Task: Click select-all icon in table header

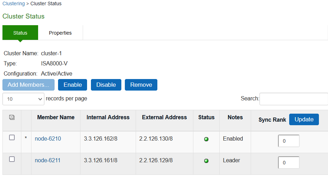Action: 12,118
